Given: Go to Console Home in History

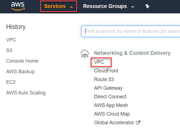Looking at the screenshot, I should pos(22,61).
